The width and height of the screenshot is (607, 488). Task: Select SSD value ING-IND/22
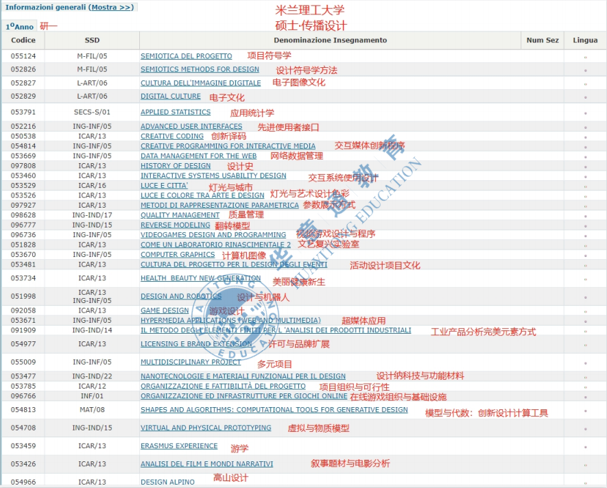[92, 376]
